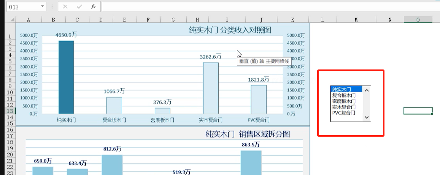Click the 实木复合门 bar labeled 3262.6万
Image resolution: width=440 pixels, height=175 pixels.
point(211,88)
